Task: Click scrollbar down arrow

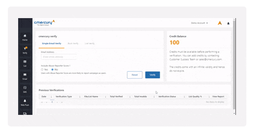Action: coord(234,113)
